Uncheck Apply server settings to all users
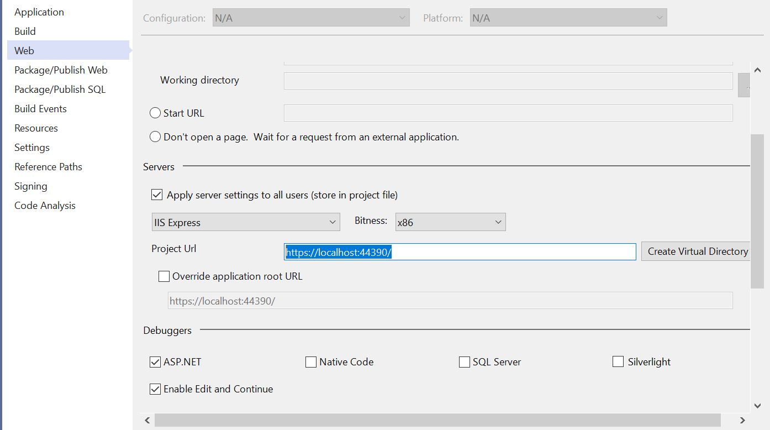Viewport: 770px width, 430px height. [x=157, y=195]
